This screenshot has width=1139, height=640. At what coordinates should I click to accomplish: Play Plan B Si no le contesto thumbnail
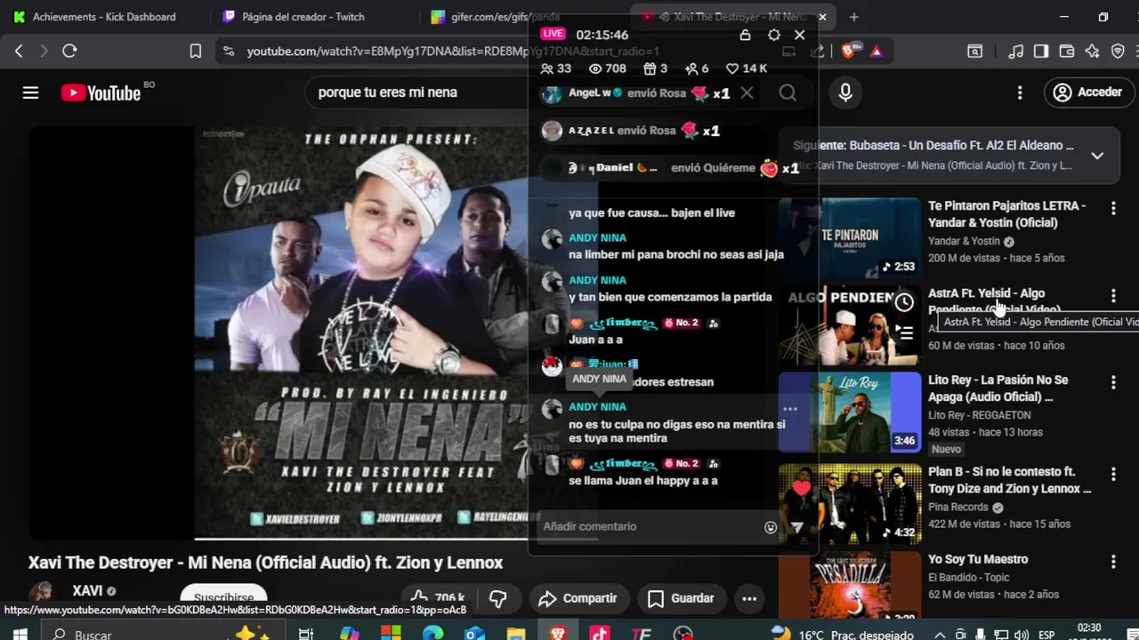click(850, 503)
